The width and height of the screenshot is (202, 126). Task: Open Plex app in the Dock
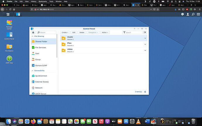tap(162, 121)
